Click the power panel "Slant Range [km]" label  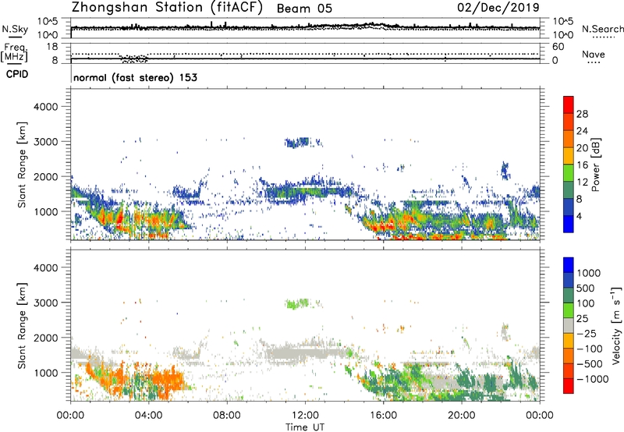point(22,165)
